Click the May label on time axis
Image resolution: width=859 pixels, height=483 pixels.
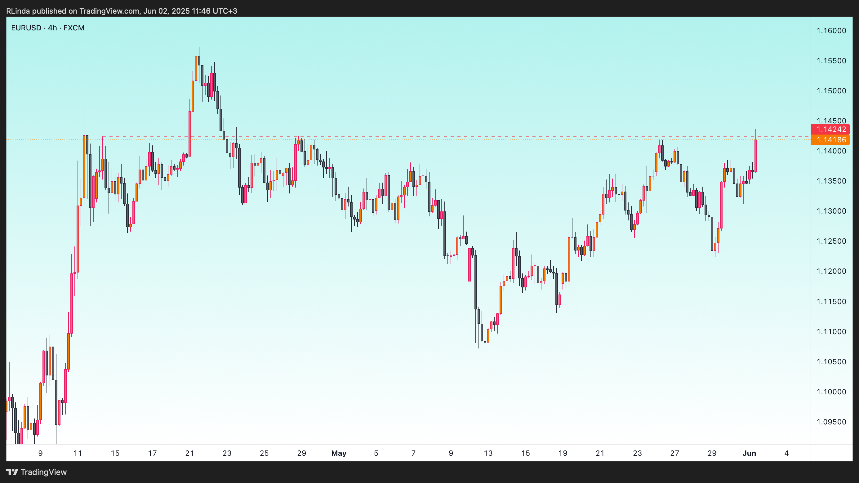pyautogui.click(x=339, y=453)
